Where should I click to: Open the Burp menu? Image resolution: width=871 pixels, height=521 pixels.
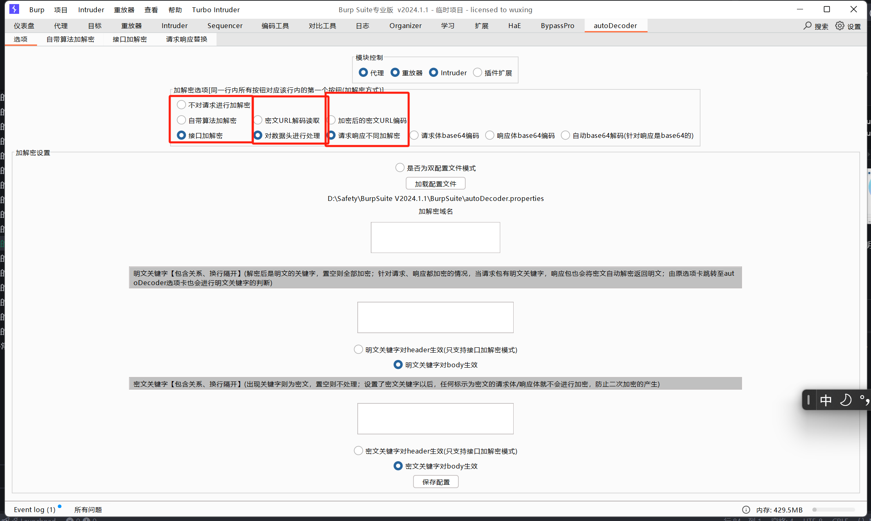[37, 9]
